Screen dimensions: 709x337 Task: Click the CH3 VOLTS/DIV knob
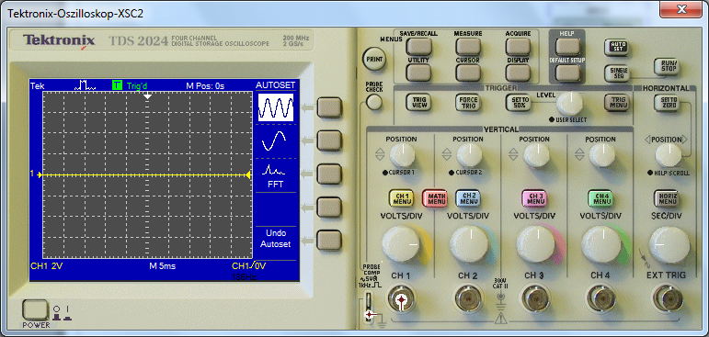click(536, 244)
